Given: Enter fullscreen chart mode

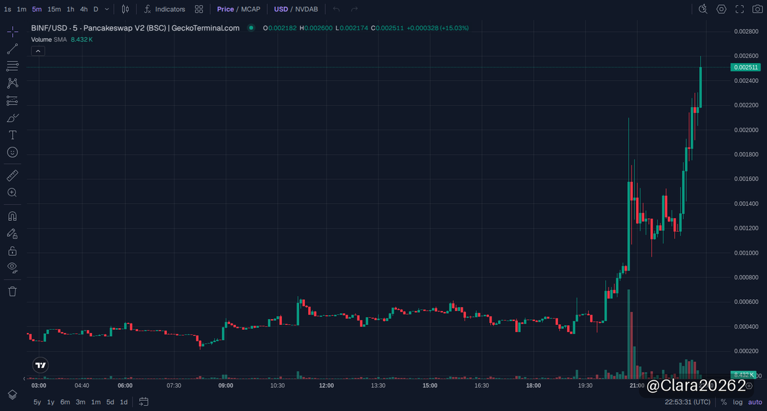Looking at the screenshot, I should [x=740, y=9].
